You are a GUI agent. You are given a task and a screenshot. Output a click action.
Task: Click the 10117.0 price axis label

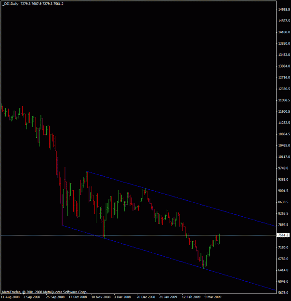click(x=284, y=157)
